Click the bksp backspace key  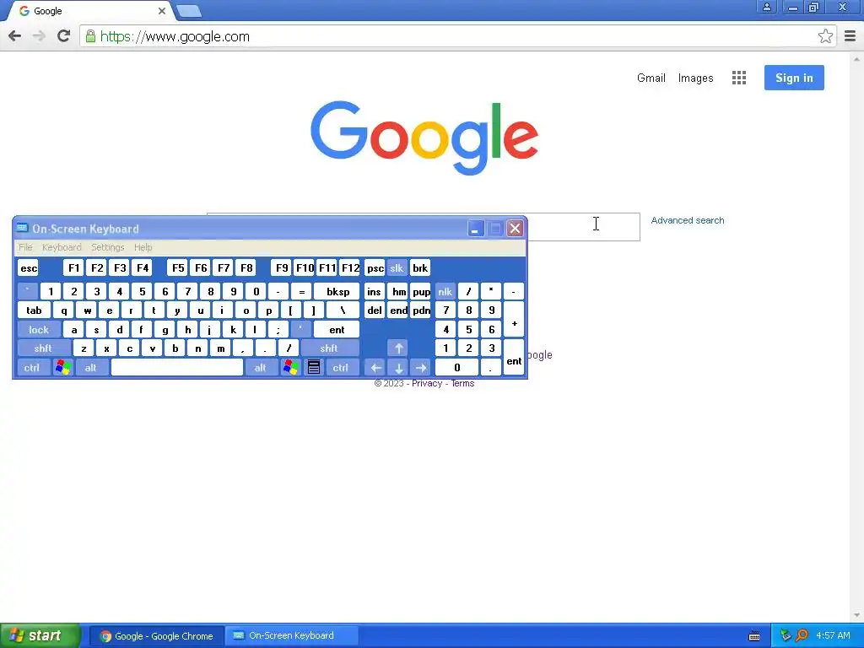click(337, 291)
